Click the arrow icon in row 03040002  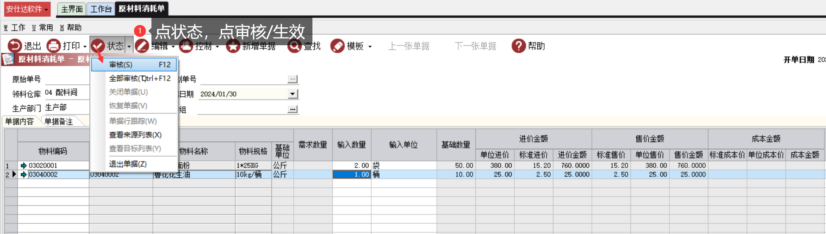23,175
